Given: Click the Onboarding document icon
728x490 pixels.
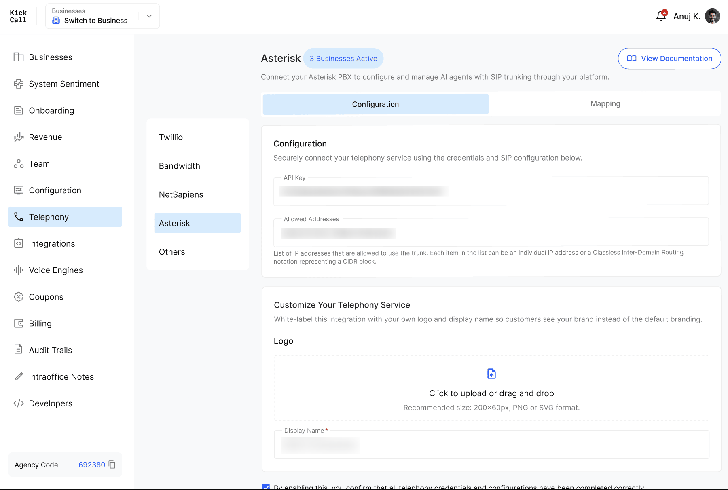Looking at the screenshot, I should point(19,110).
